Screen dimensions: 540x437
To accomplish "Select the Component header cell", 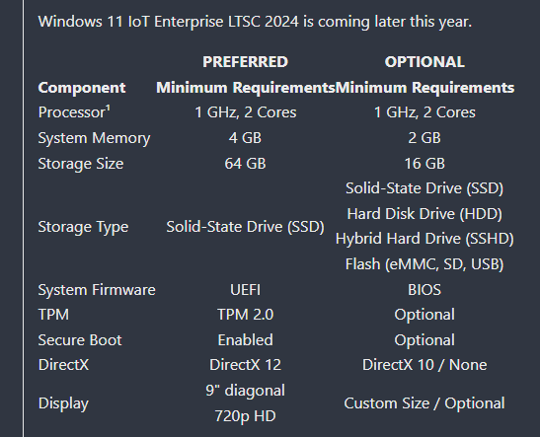I will 82,88.
